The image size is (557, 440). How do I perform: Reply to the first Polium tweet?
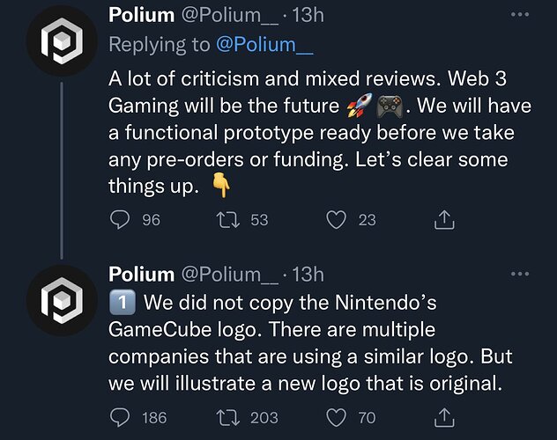tap(122, 220)
